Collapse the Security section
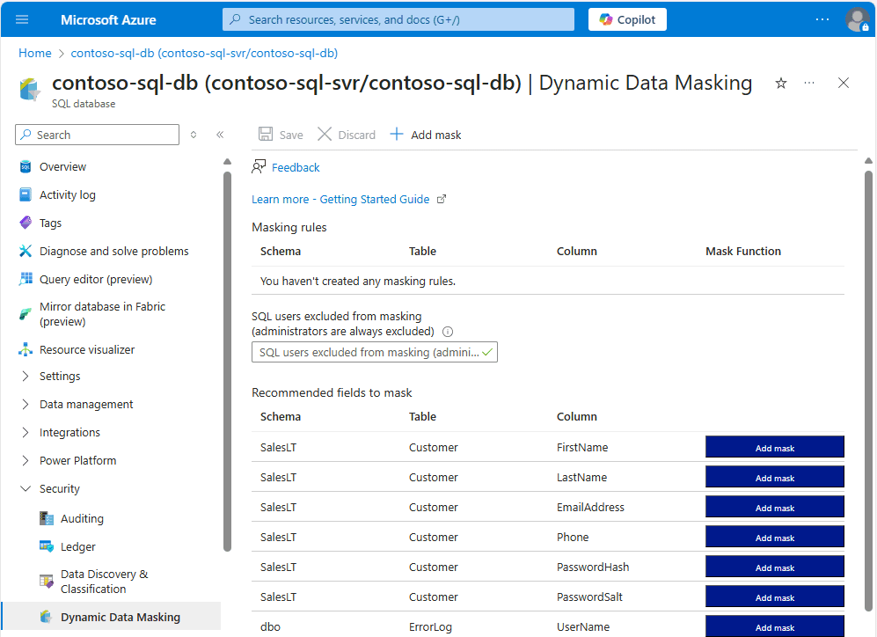 [x=60, y=488]
